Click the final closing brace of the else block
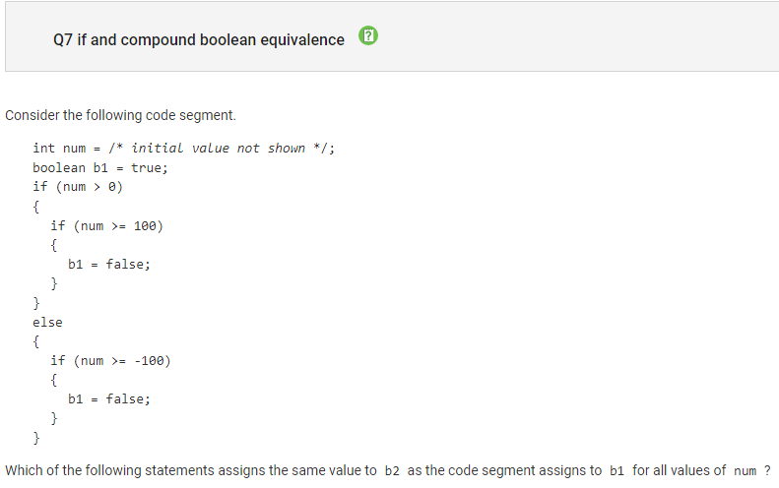Image resolution: width=779 pixels, height=488 pixels. [36, 438]
